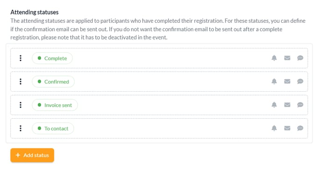Screen dimensions: 321x170
Task: Click the Add status button
Action: 32,155
